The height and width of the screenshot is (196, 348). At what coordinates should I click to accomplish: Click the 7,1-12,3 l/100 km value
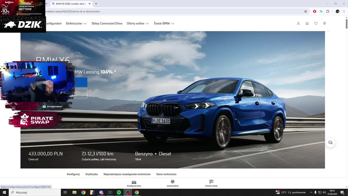pyautogui.click(x=97, y=154)
